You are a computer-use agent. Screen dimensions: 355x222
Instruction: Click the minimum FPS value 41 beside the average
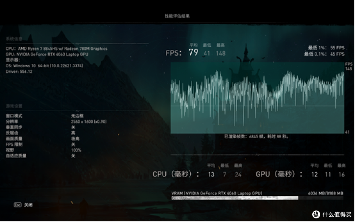point(207,54)
